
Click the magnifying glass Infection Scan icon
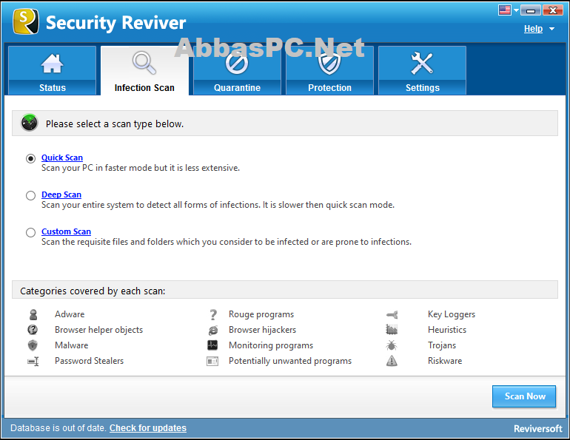(x=144, y=62)
